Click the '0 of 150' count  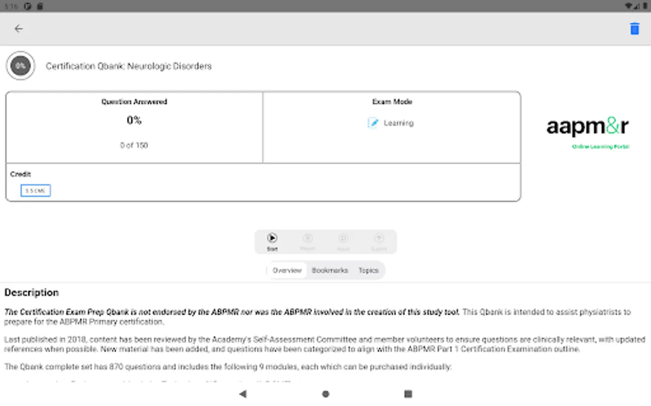pyautogui.click(x=134, y=145)
